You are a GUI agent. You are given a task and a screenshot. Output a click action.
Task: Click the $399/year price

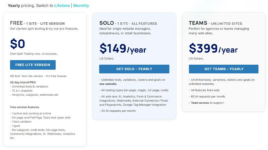[x=213, y=49]
